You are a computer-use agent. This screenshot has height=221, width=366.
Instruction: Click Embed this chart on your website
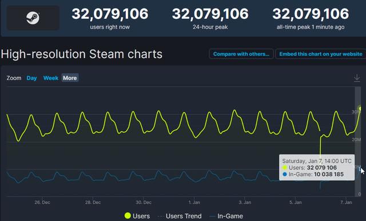pos(321,54)
